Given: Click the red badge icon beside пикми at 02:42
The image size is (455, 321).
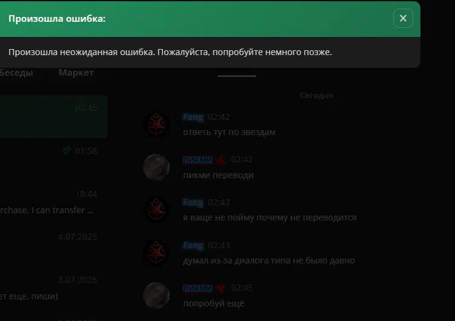Looking at the screenshot, I should pos(221,160).
